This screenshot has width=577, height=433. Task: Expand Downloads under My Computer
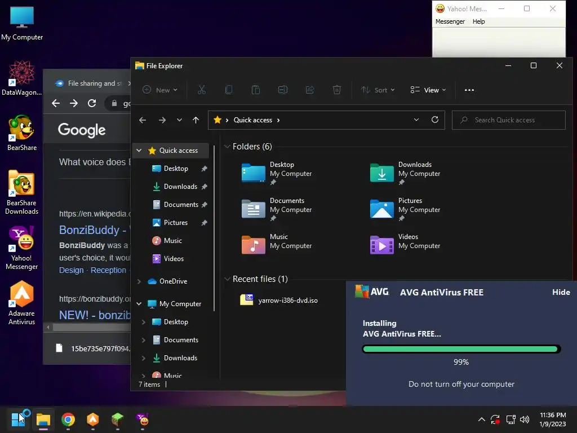144,358
